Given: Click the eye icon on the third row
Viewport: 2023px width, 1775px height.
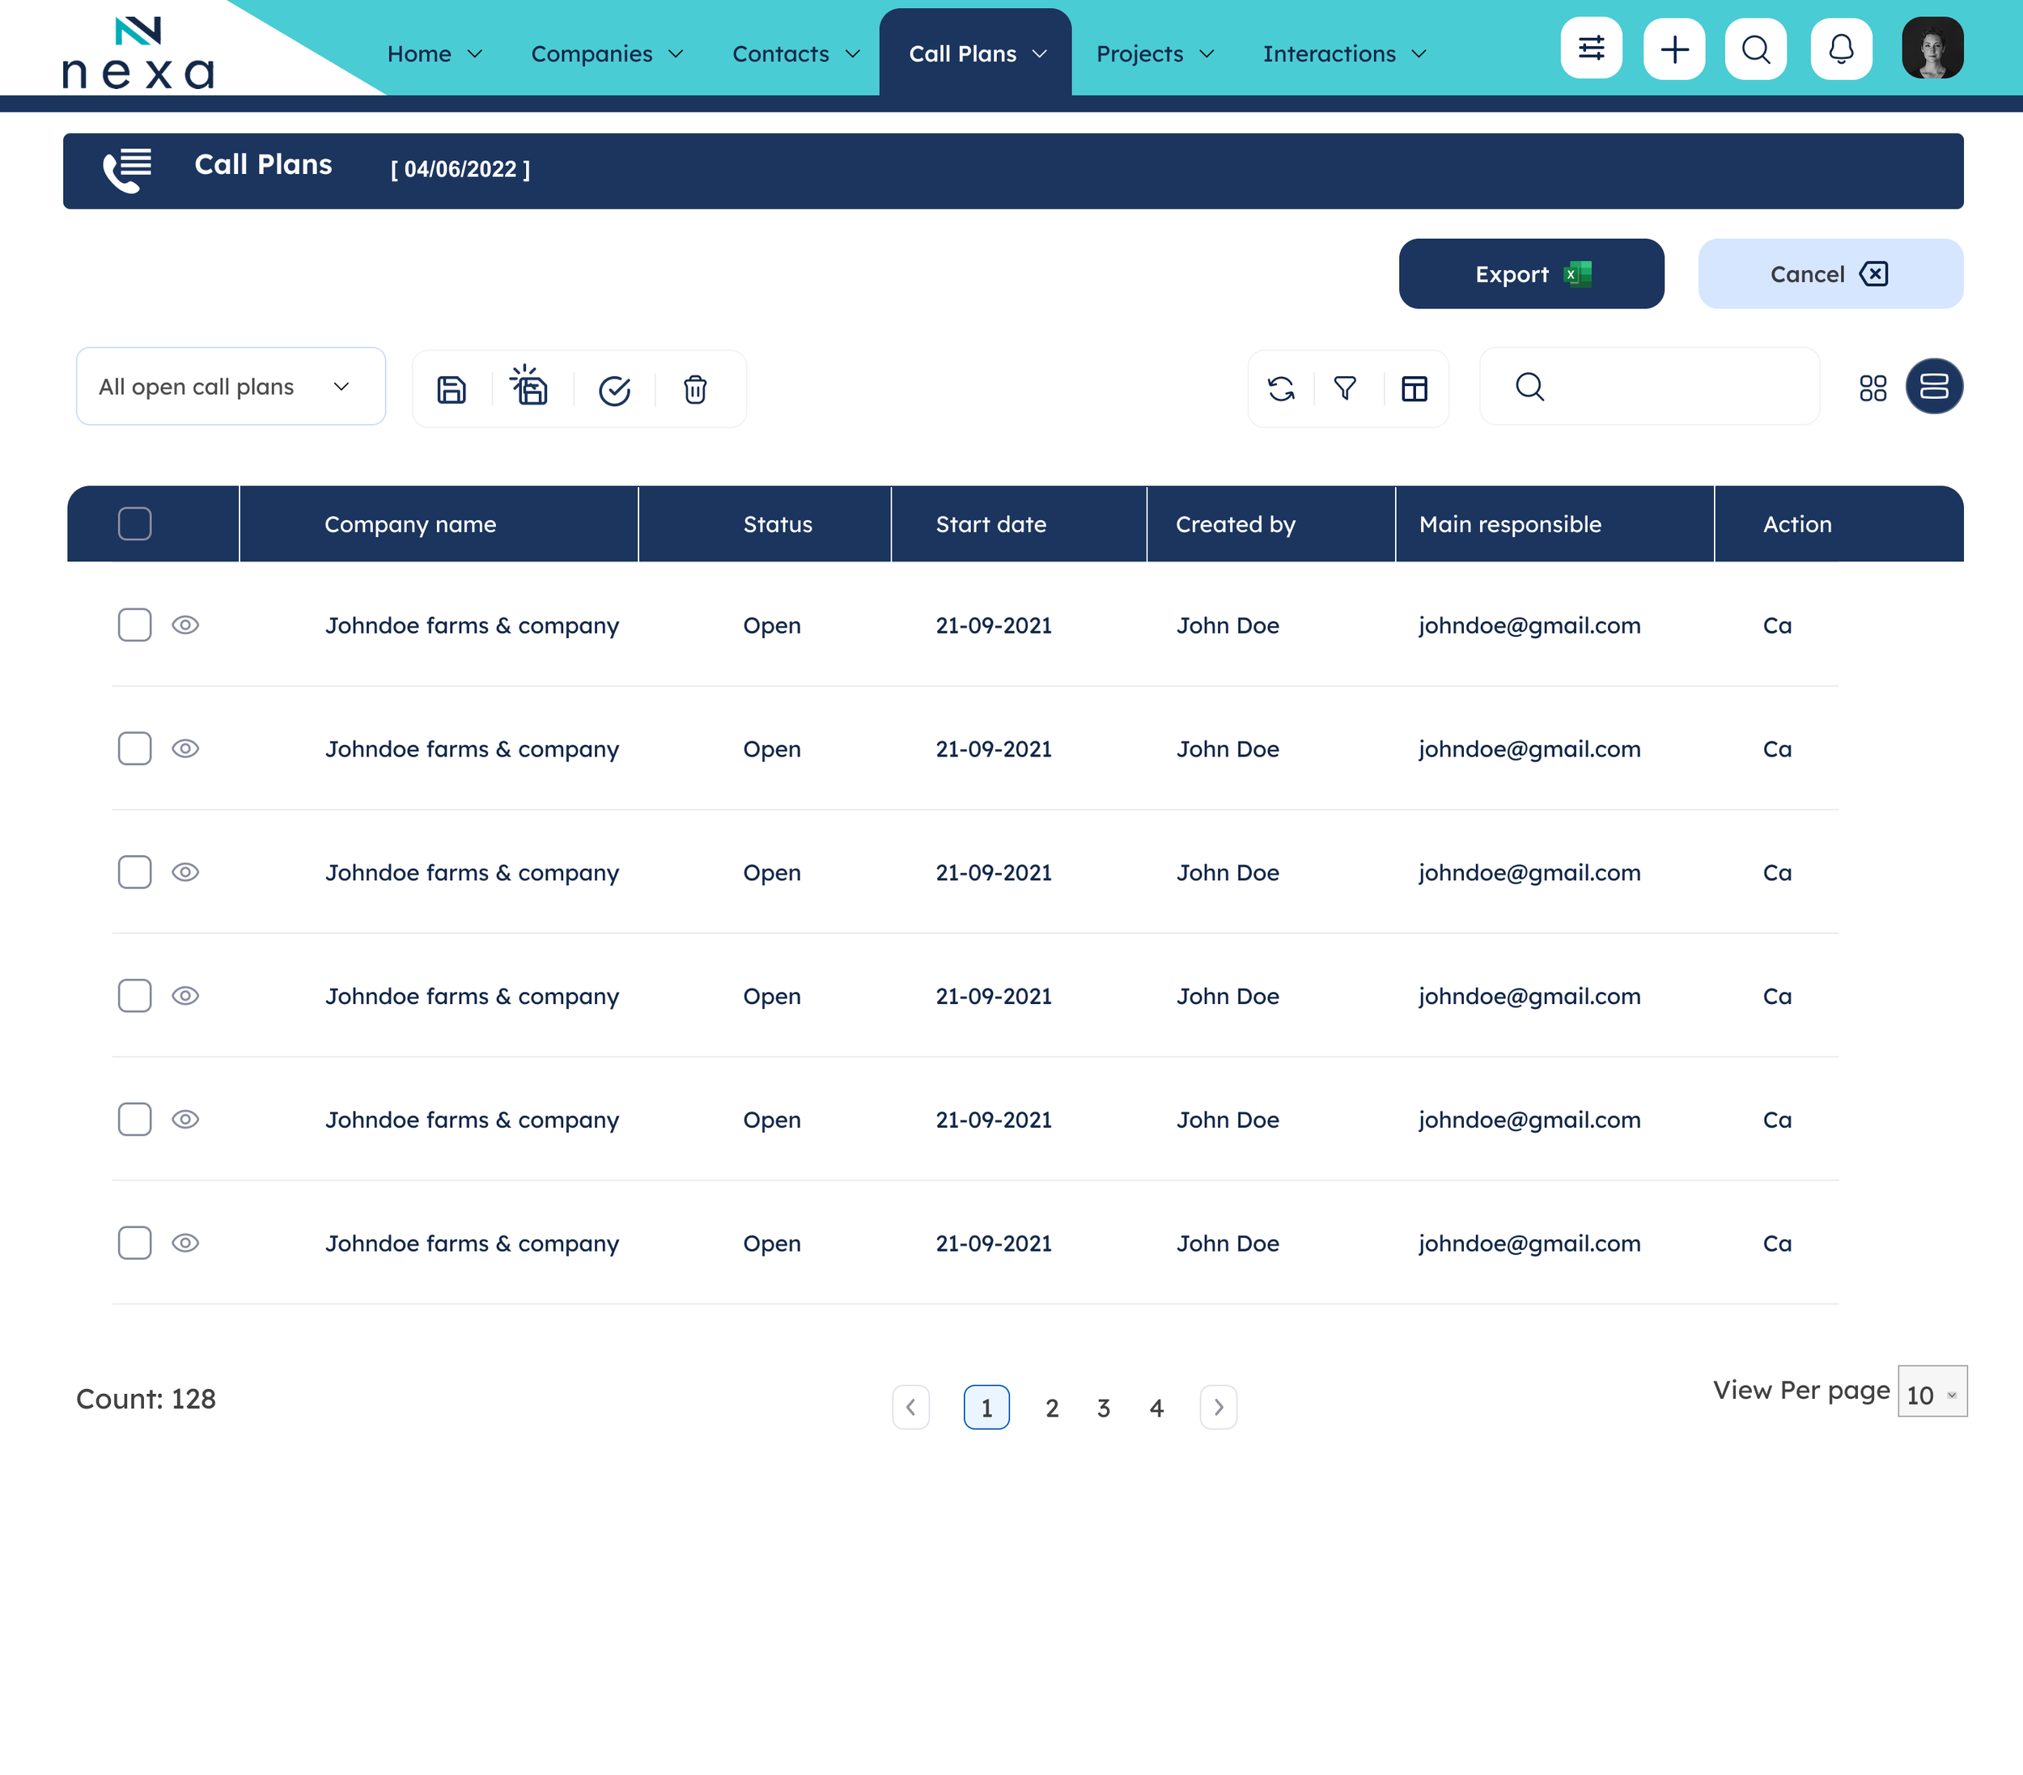Looking at the screenshot, I should (185, 871).
